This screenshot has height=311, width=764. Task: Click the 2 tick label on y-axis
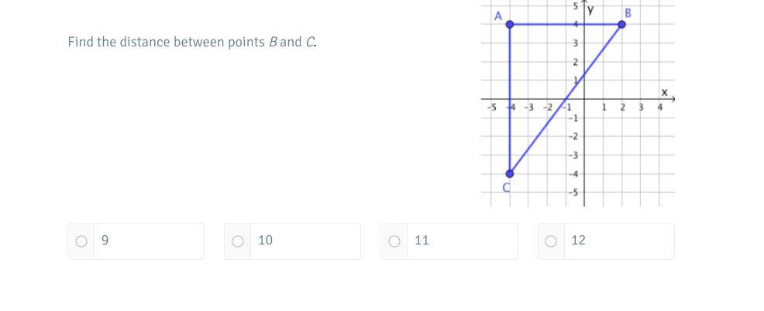coord(575,63)
